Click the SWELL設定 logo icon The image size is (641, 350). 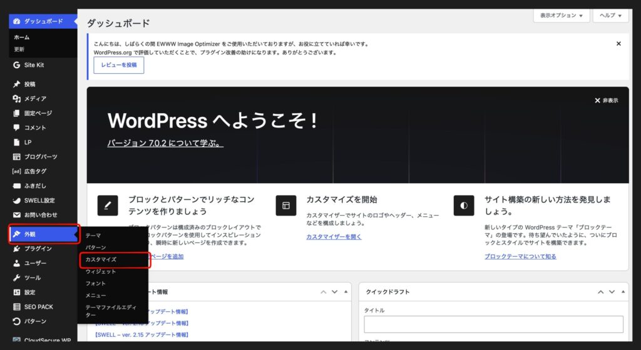coord(17,200)
